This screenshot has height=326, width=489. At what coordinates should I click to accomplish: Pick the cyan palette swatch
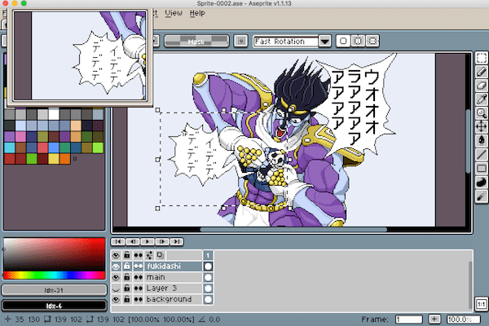(x=9, y=148)
